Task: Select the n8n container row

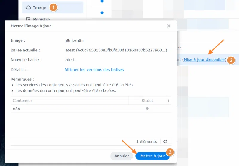Action: click(91, 109)
